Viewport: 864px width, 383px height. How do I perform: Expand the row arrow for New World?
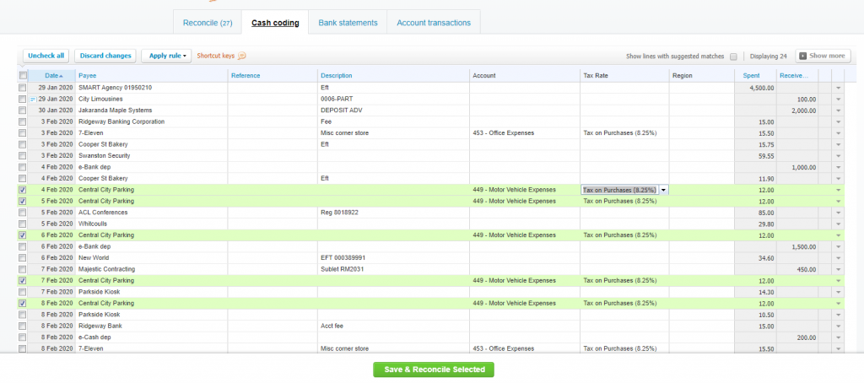point(838,258)
